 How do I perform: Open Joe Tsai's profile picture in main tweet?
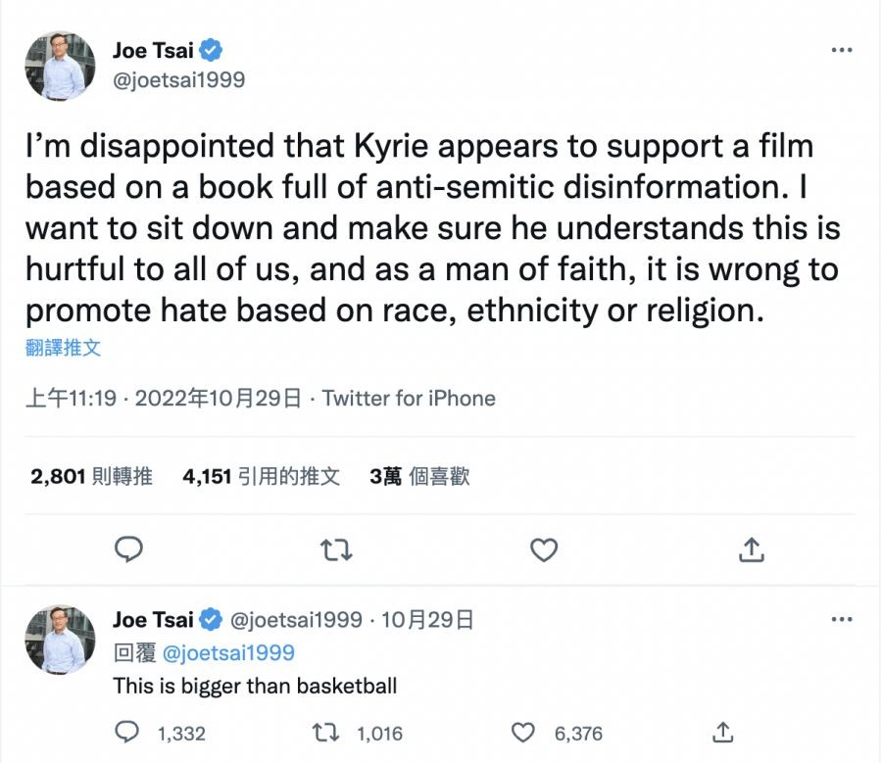coord(60,66)
